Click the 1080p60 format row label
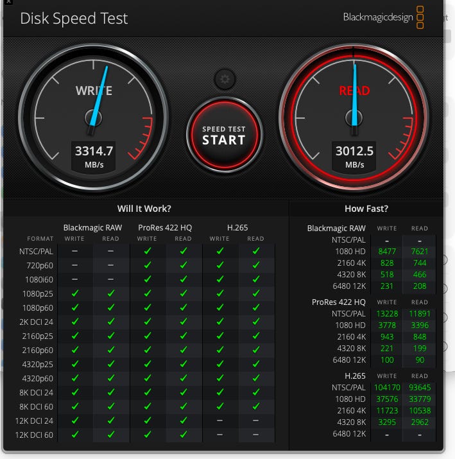 pos(38,308)
